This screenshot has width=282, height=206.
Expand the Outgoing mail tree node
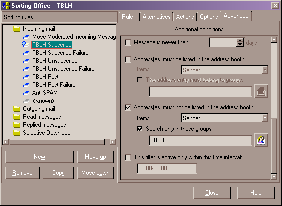coord(7,109)
